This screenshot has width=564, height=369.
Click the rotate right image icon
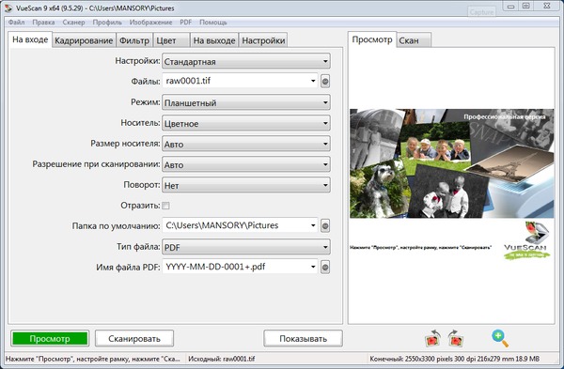pyautogui.click(x=456, y=338)
